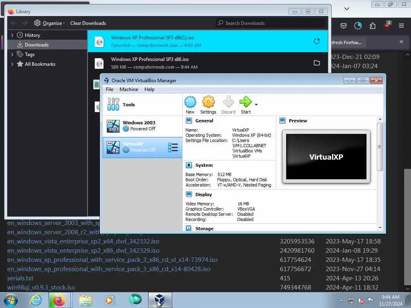The height and width of the screenshot is (308, 411).
Task: Click the History clock icon
Action: (x=20, y=35)
